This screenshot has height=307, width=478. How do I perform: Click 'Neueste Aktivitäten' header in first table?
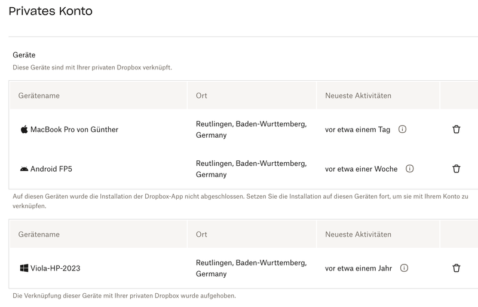358,96
